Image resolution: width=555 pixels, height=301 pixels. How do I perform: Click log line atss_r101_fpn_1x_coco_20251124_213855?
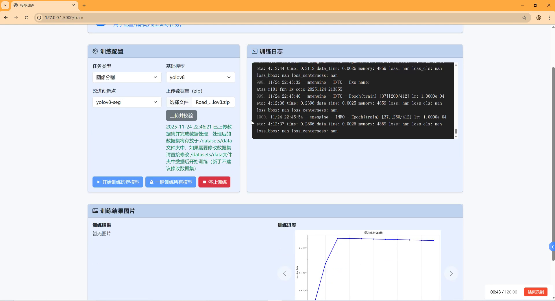(x=299, y=89)
